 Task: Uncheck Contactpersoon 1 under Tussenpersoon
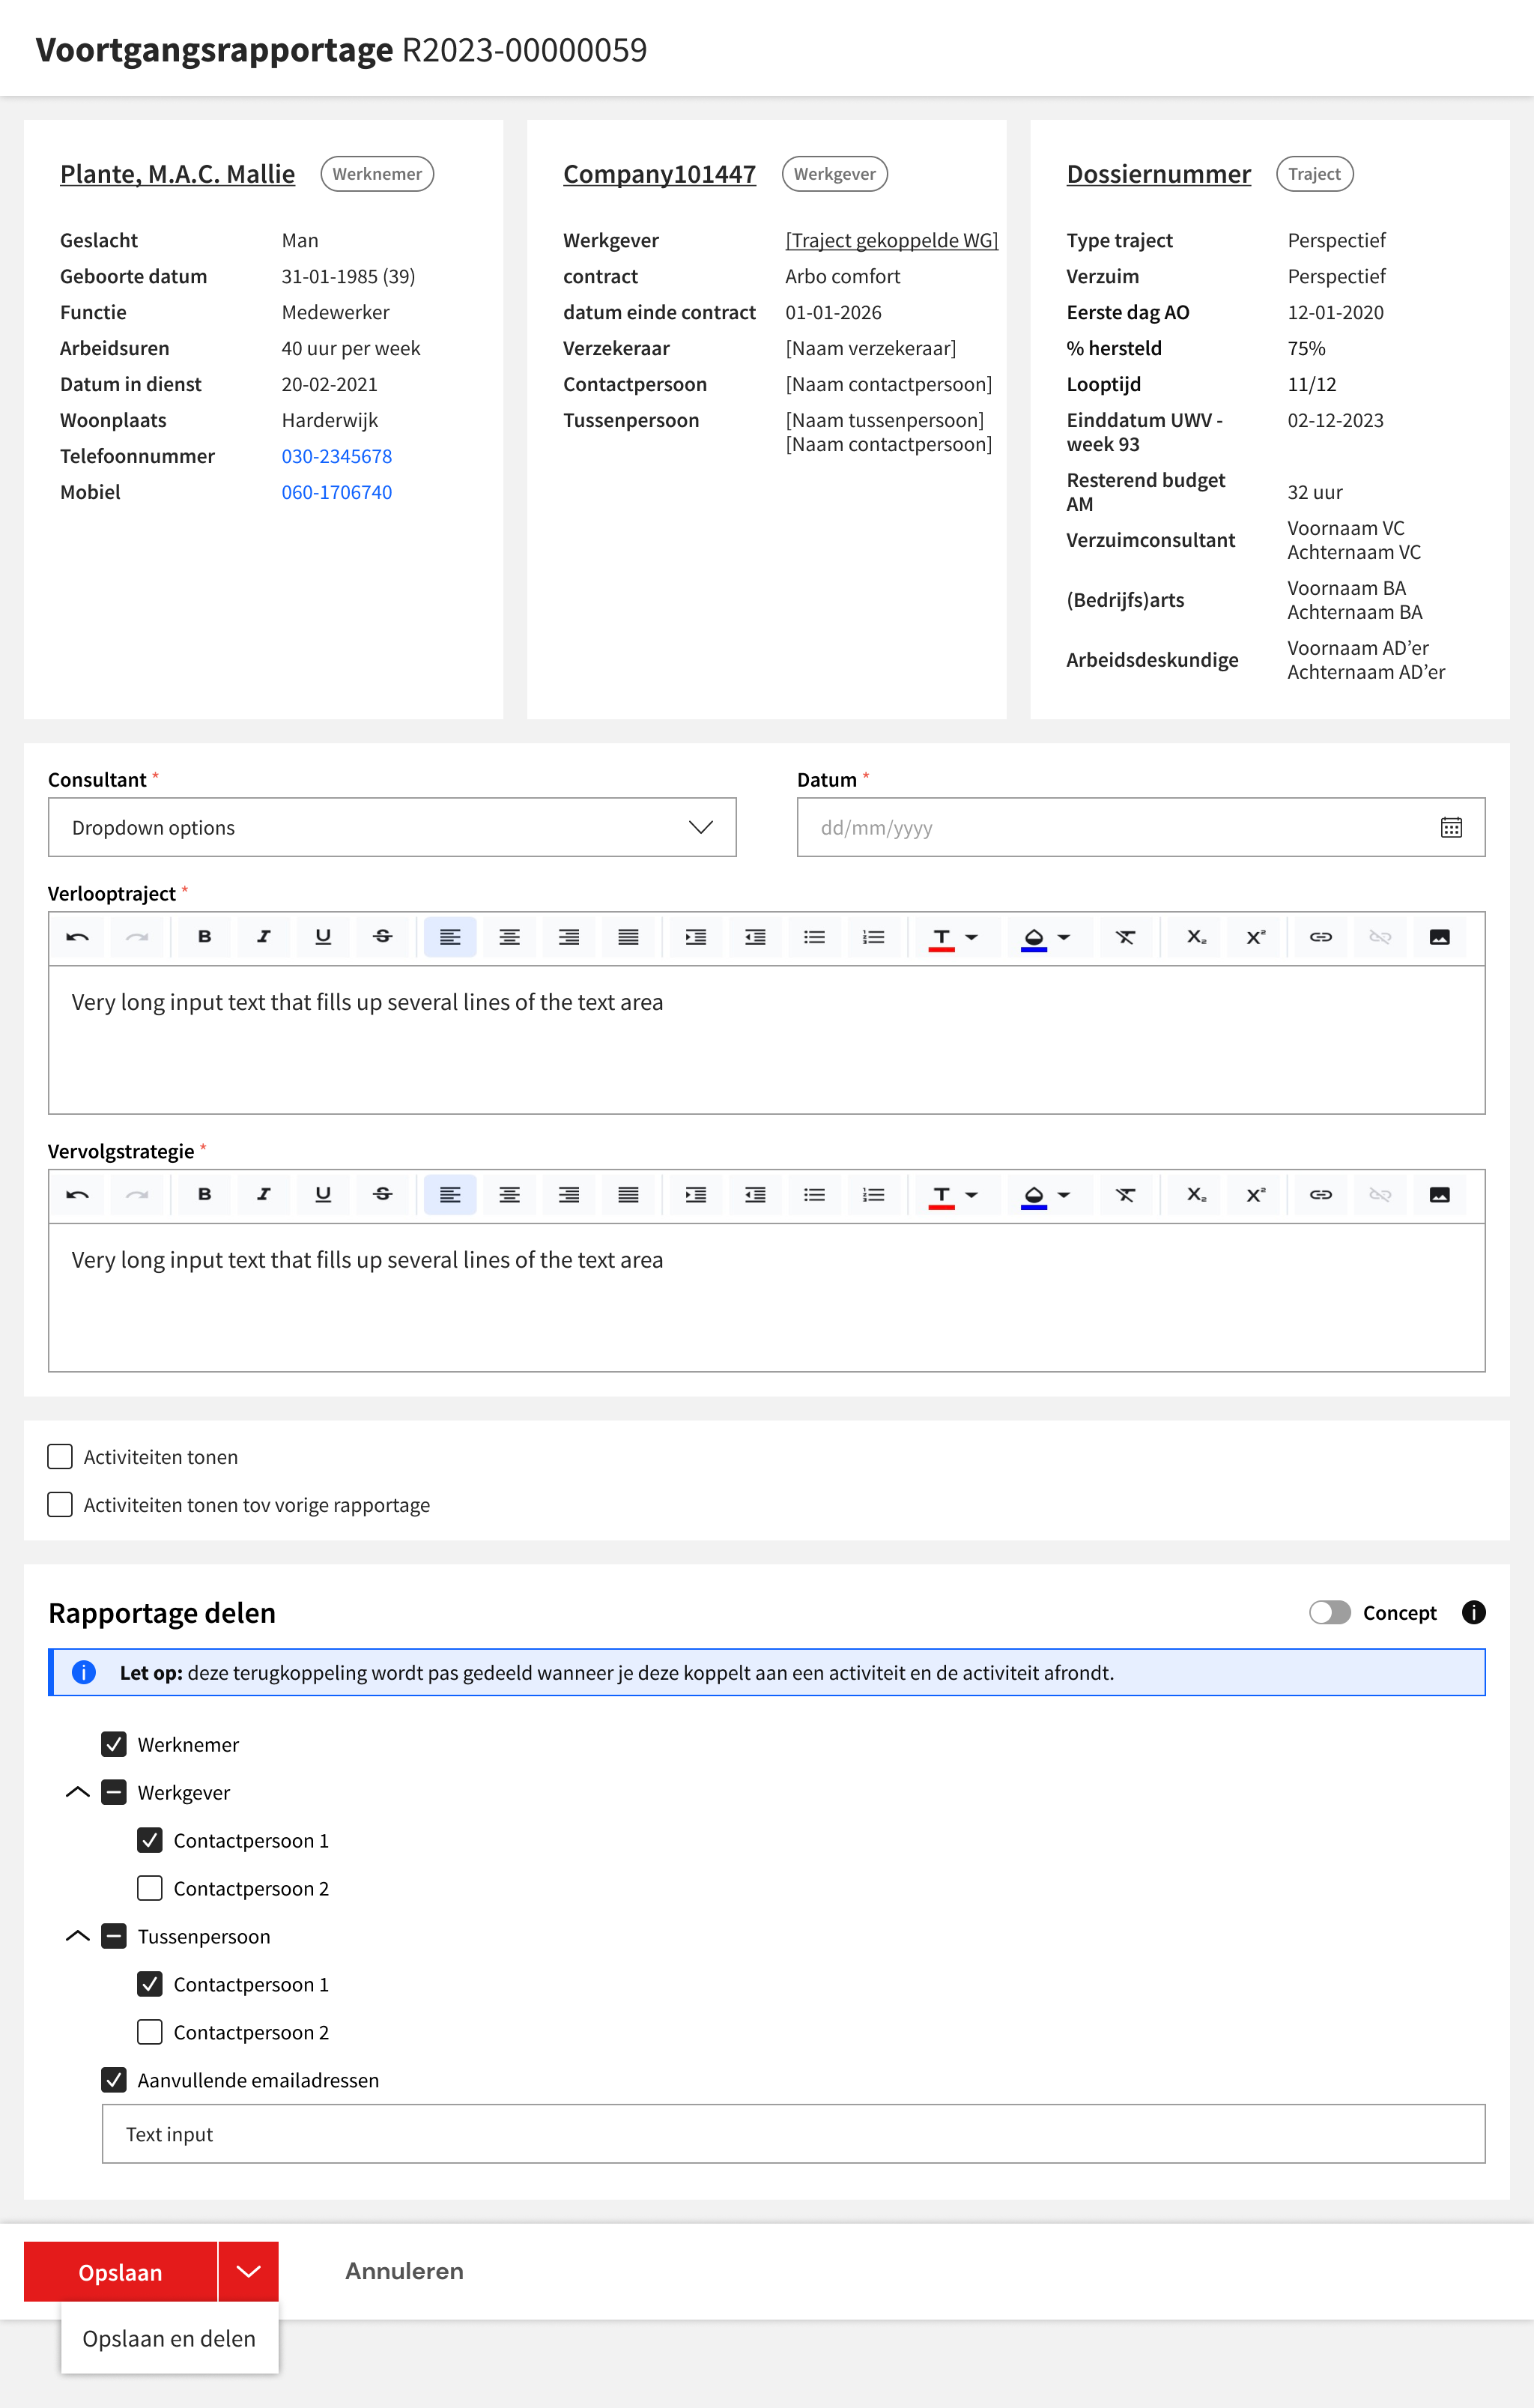150,1984
